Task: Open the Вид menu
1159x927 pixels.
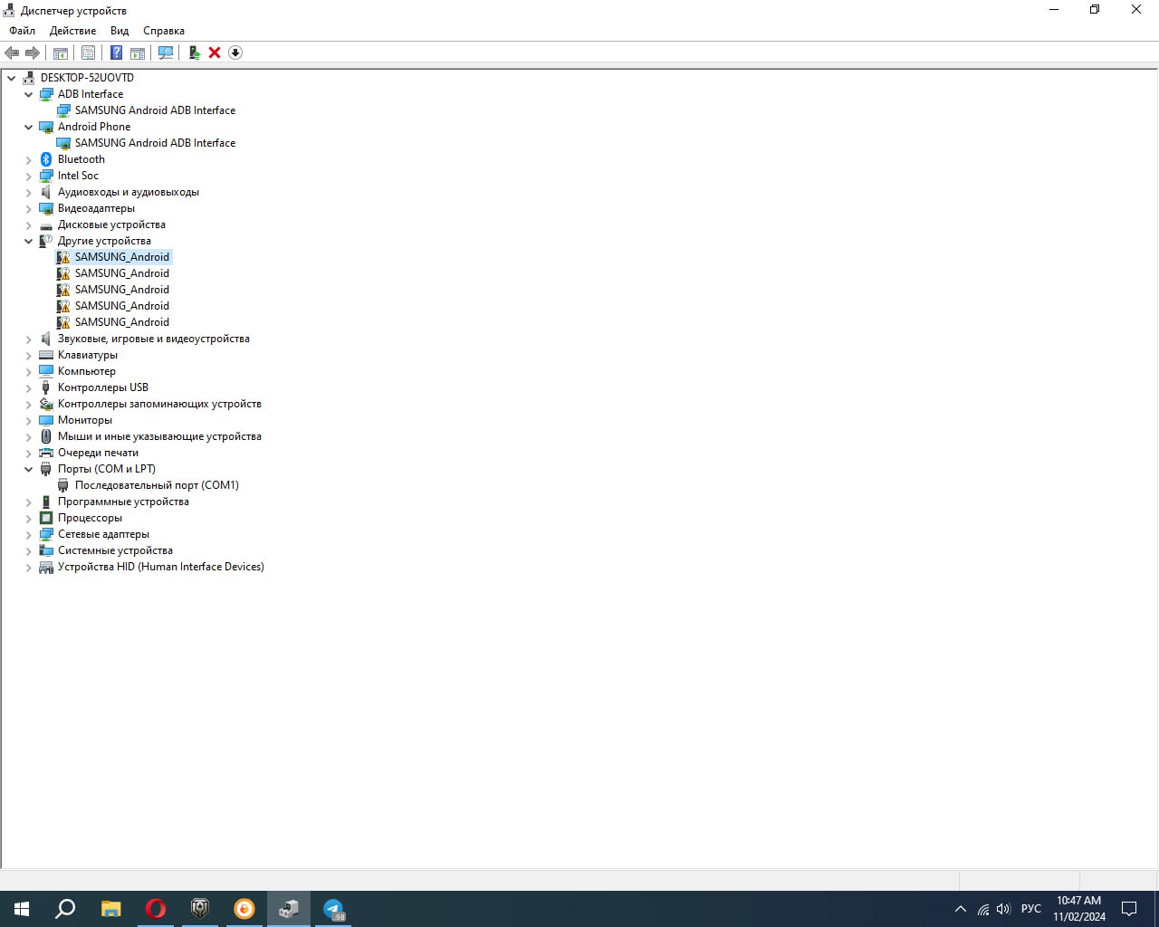Action: click(x=120, y=31)
